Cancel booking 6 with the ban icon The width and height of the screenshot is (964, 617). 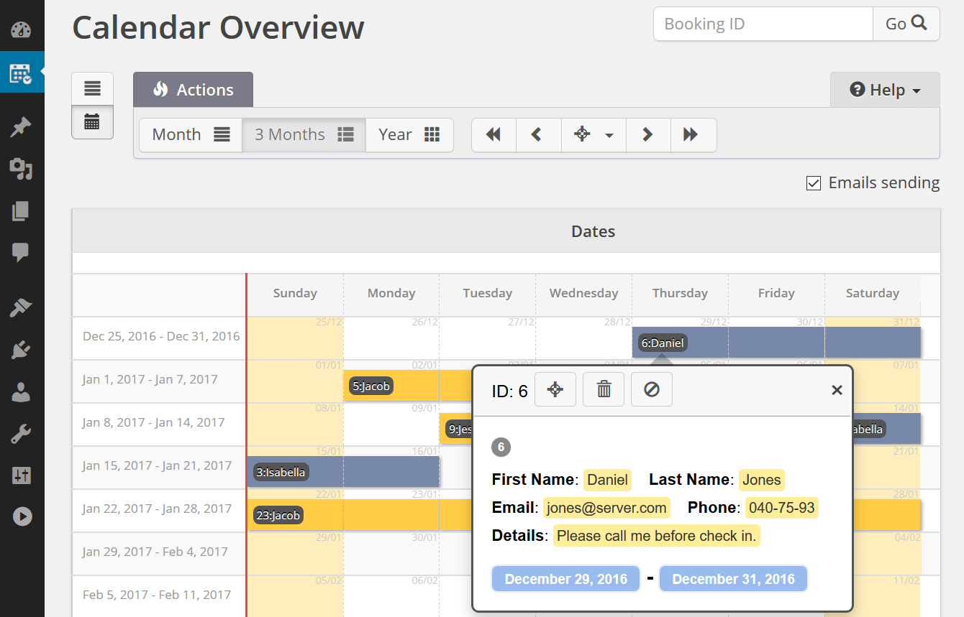[x=651, y=389]
